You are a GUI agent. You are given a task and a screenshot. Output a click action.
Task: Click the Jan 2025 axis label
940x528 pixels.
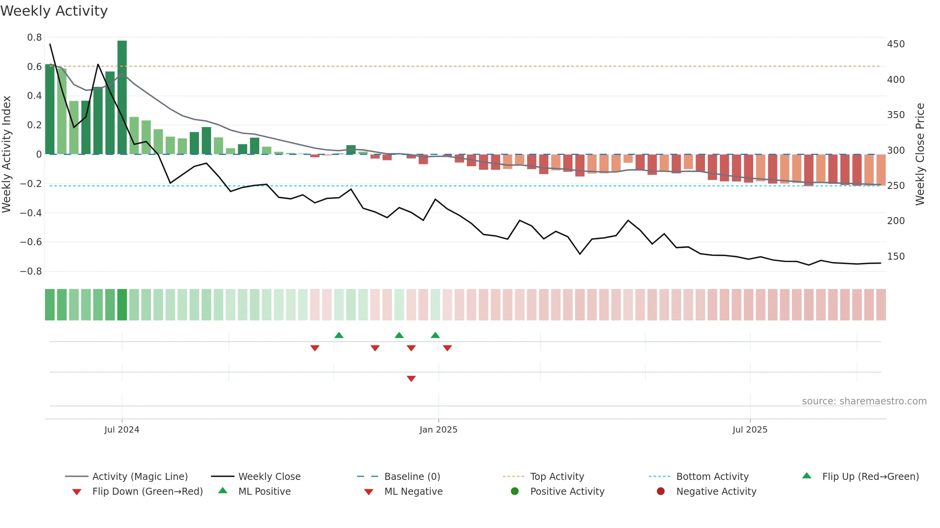pos(438,429)
